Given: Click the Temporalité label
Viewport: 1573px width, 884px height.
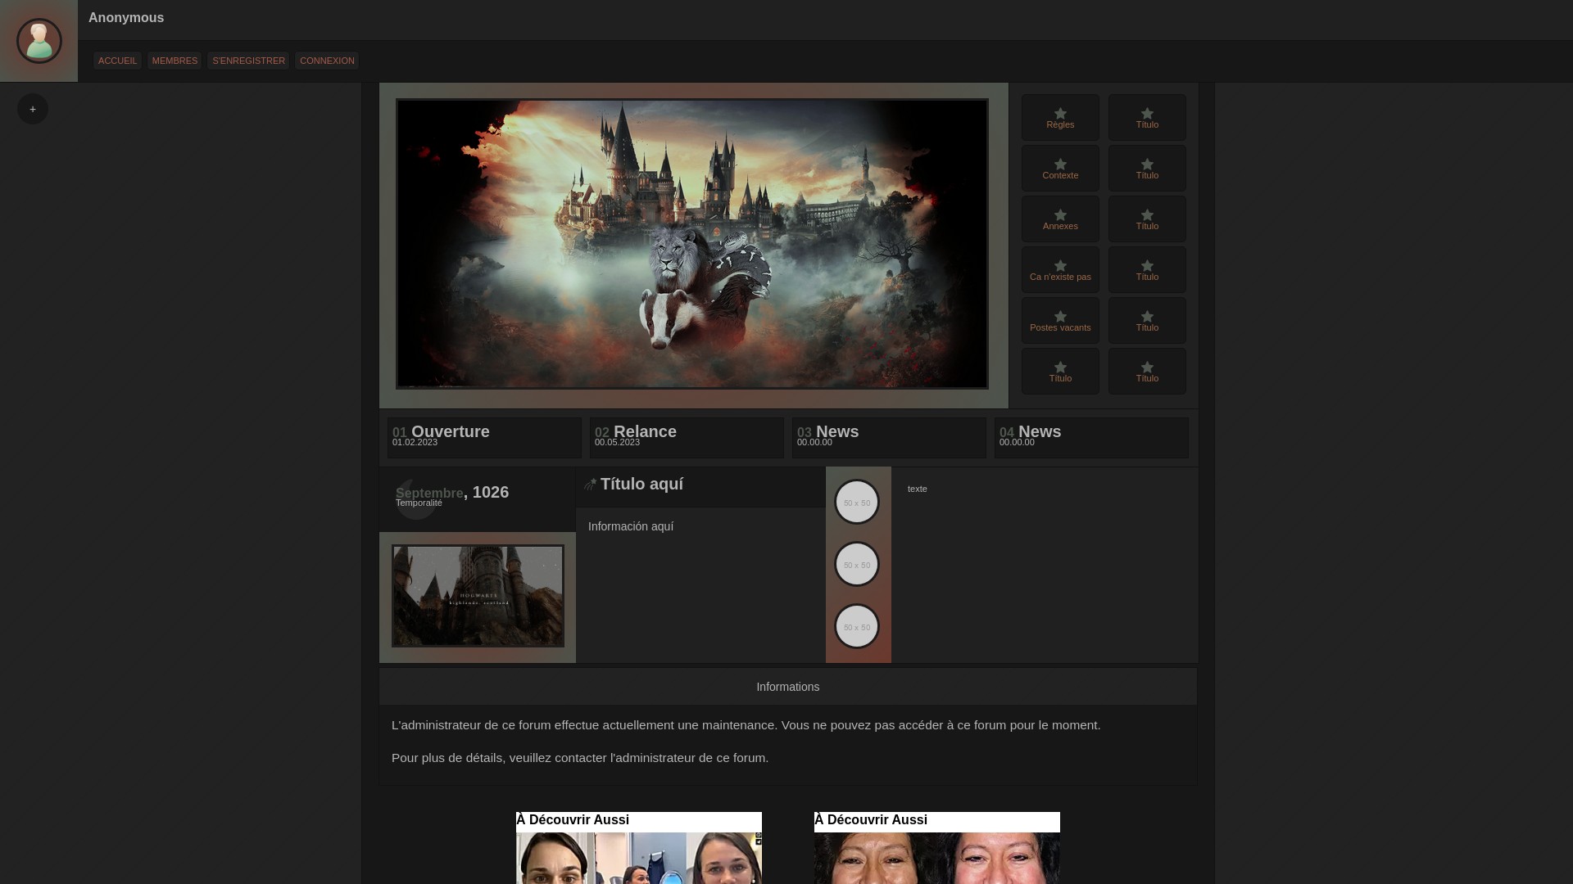Looking at the screenshot, I should click(x=419, y=503).
